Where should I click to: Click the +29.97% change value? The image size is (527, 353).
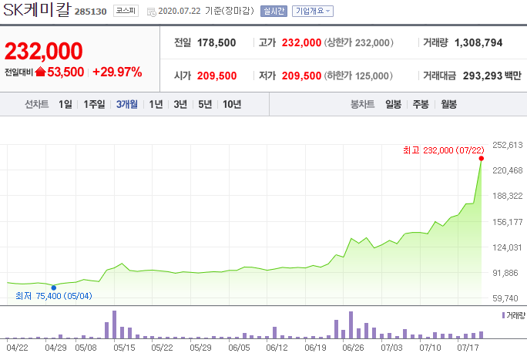coord(117,72)
